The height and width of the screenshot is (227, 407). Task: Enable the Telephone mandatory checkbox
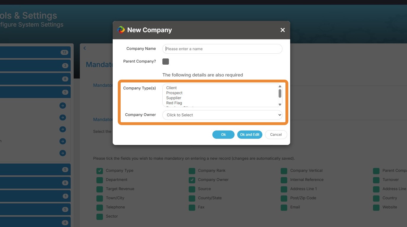point(100,207)
